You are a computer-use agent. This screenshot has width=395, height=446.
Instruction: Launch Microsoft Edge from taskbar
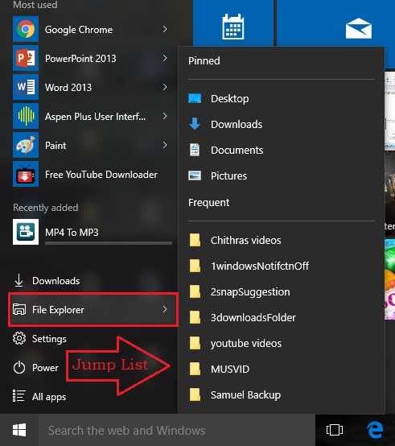pyautogui.click(x=375, y=430)
